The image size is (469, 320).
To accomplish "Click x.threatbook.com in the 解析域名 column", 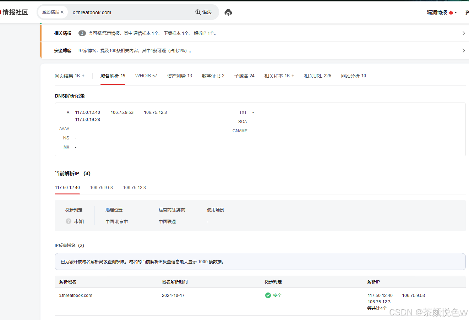I will tap(76, 296).
